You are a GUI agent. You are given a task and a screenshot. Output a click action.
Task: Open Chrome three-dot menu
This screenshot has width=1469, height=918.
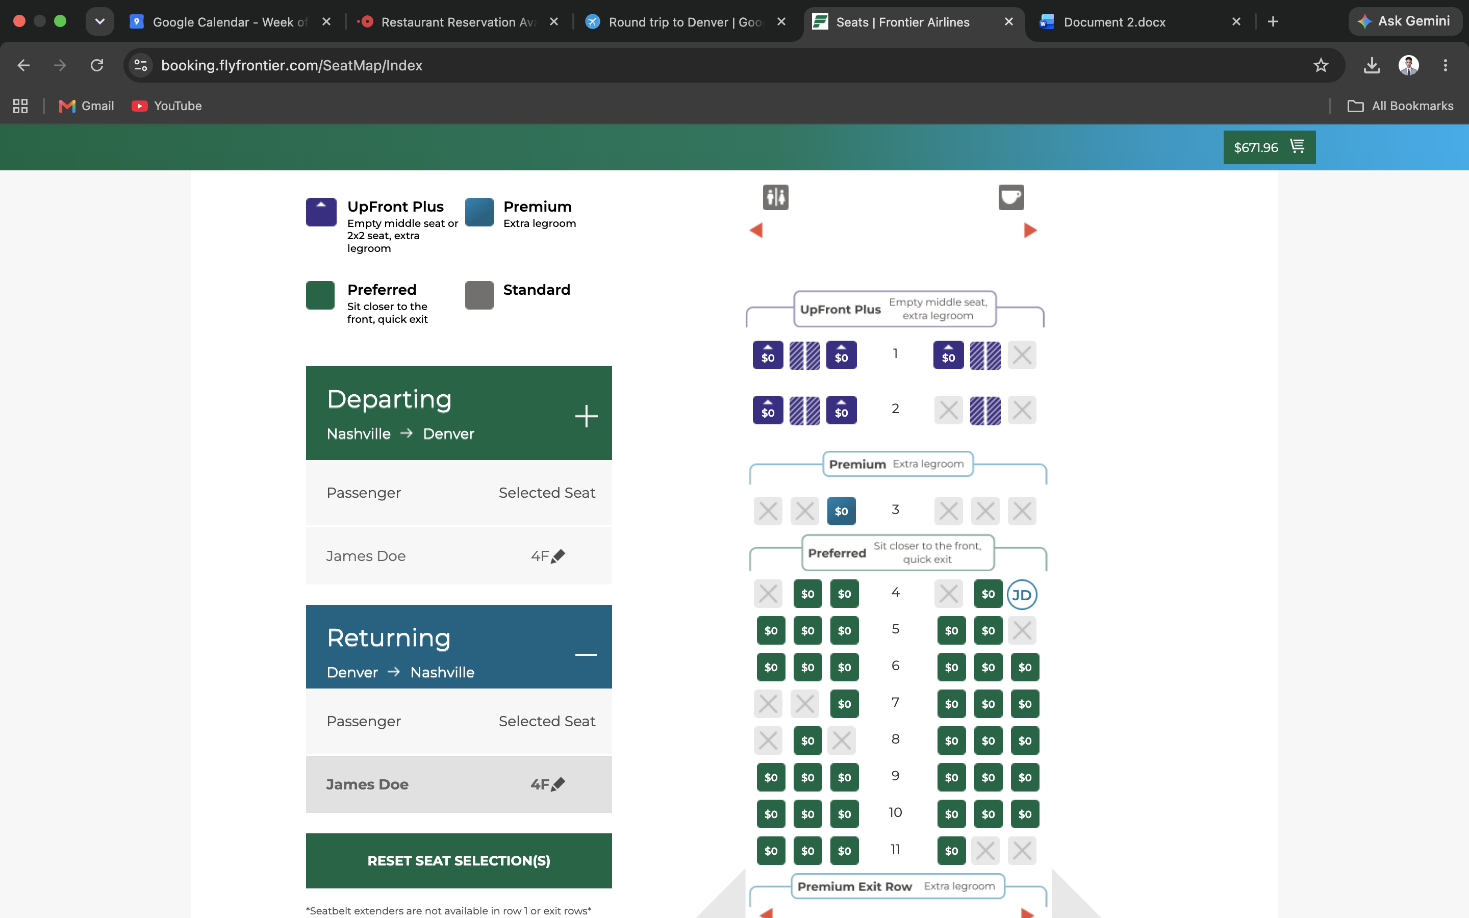pyautogui.click(x=1446, y=65)
